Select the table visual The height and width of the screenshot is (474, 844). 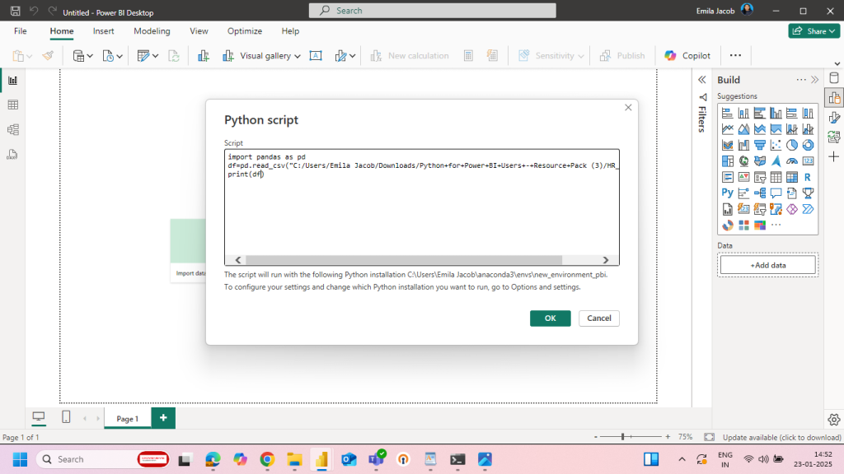point(776,177)
